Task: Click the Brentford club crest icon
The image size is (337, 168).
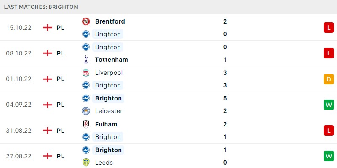Action: click(x=86, y=21)
